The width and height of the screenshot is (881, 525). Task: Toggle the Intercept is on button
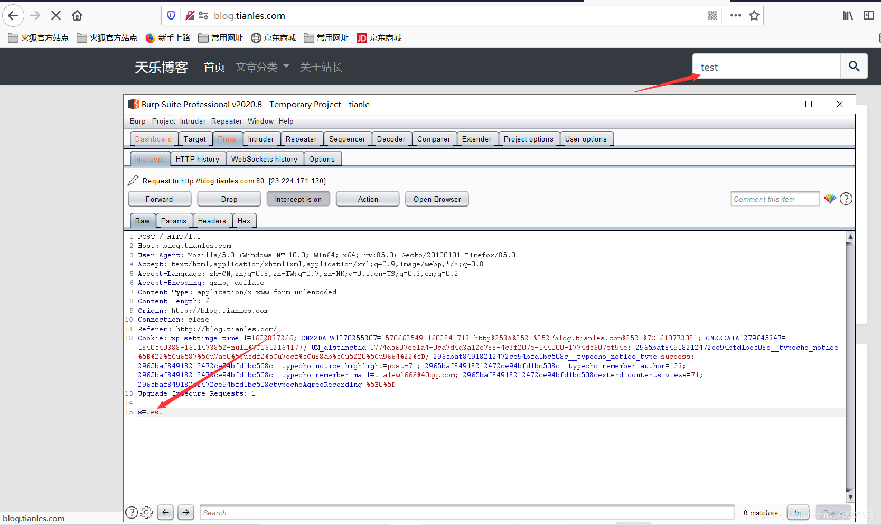298,199
